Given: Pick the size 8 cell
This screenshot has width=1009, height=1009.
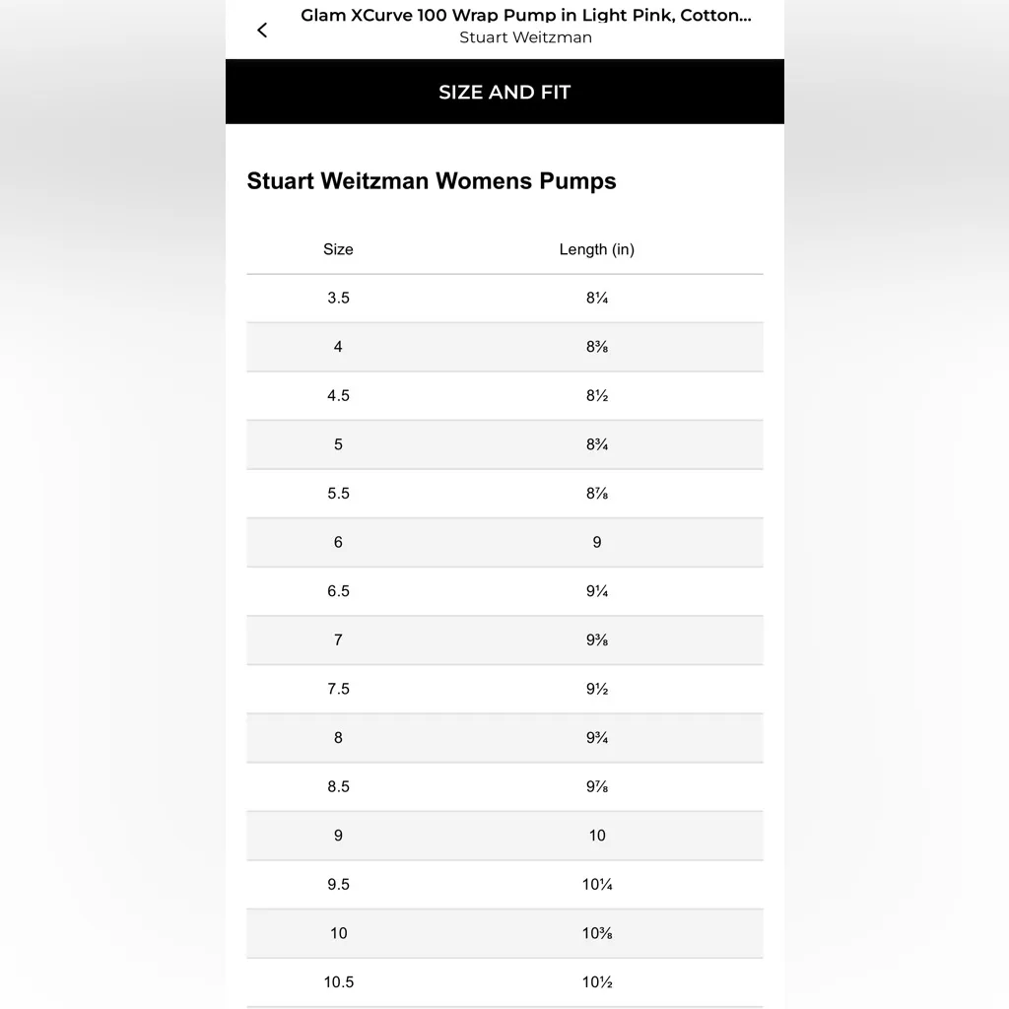Looking at the screenshot, I should [338, 738].
